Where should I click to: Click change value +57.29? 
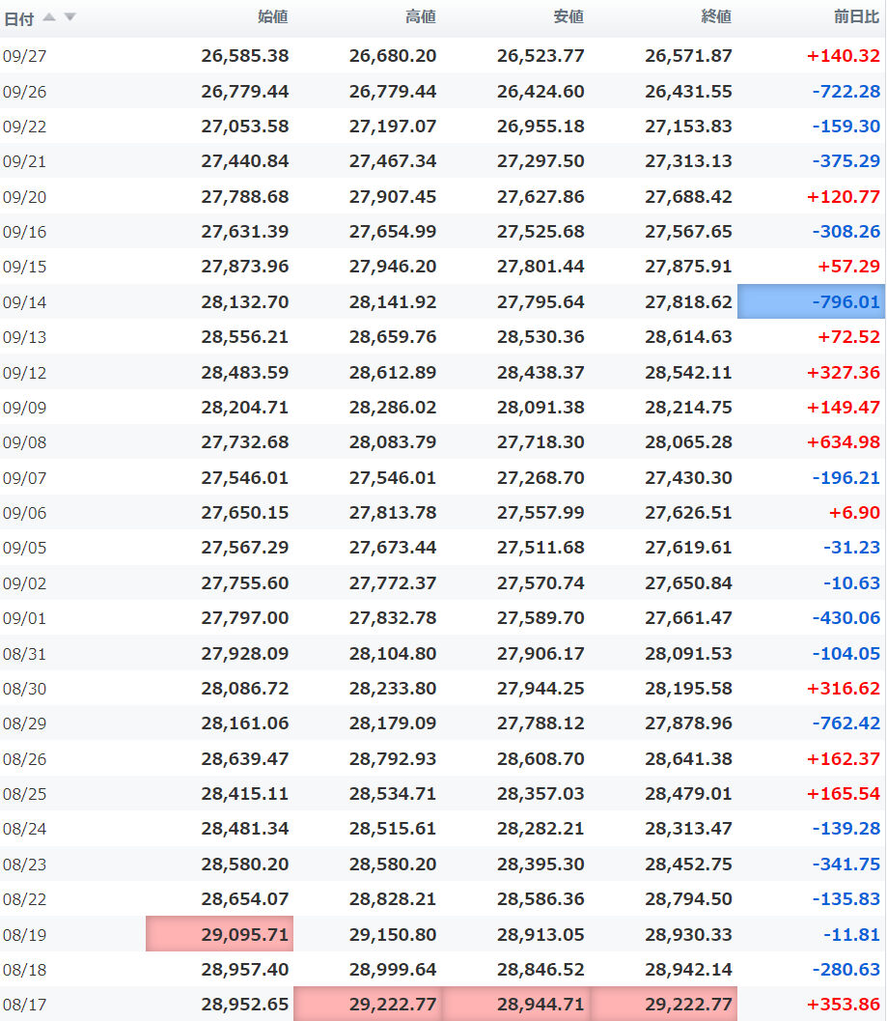tap(849, 267)
